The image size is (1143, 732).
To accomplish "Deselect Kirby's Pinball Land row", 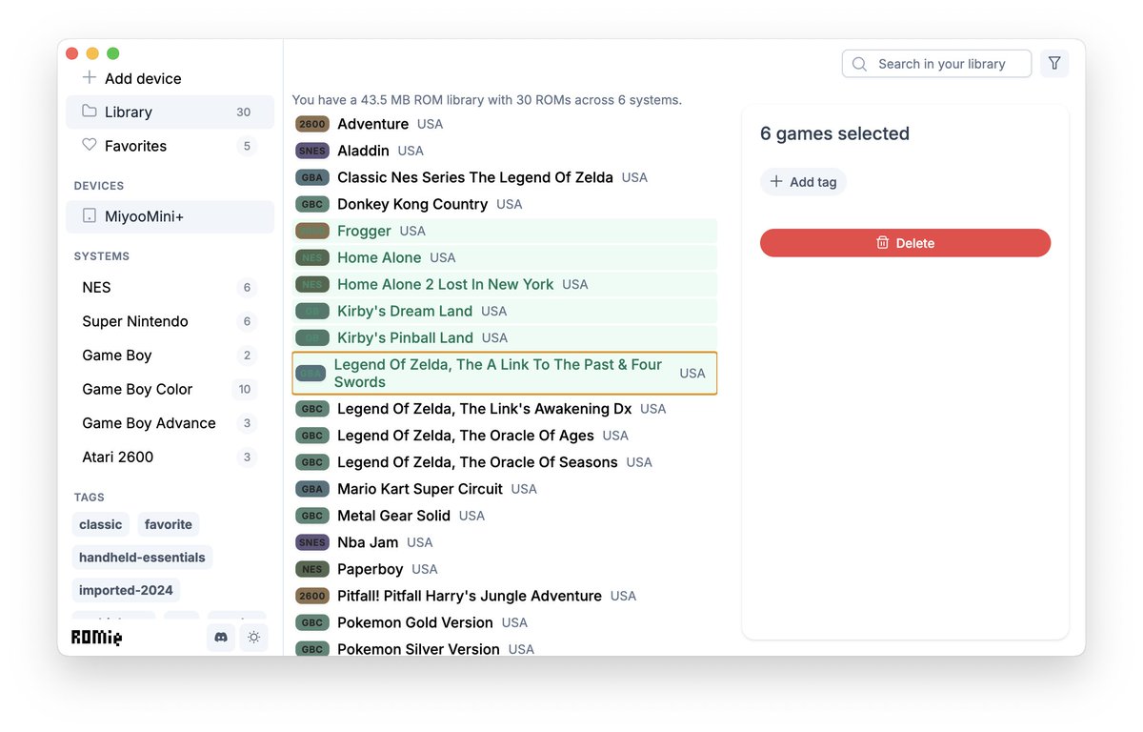I will (x=505, y=337).
